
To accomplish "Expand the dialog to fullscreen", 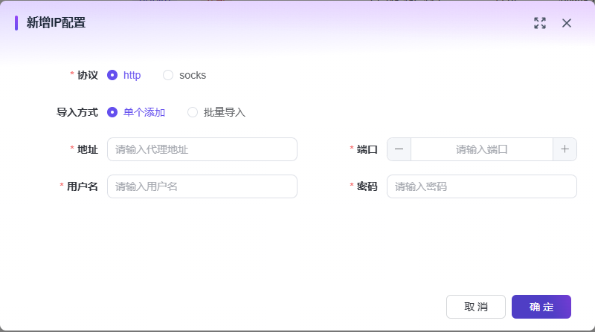I will click(540, 23).
